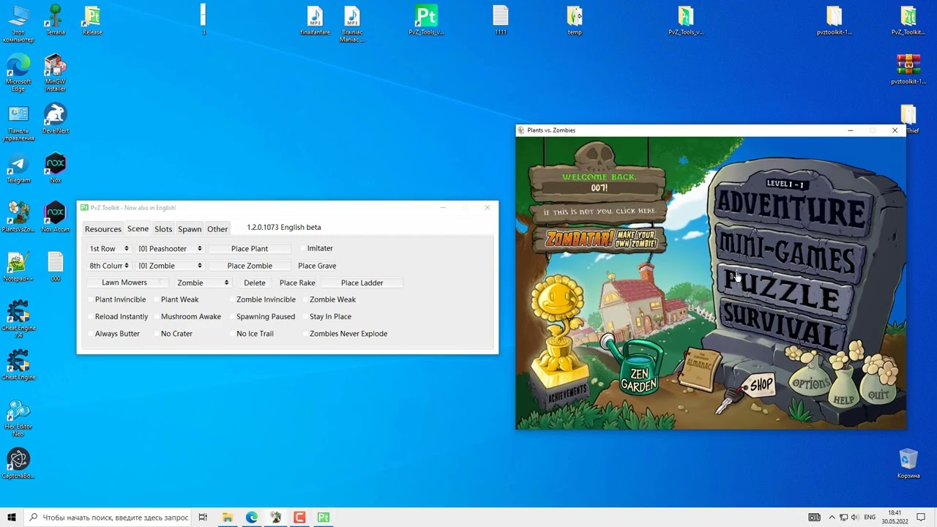This screenshot has width=937, height=527.
Task: Select the Thief folder on desktop
Action: pos(909,119)
